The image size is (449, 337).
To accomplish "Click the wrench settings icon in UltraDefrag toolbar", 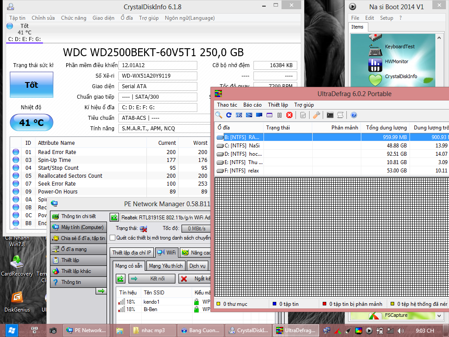I will 317,115.
